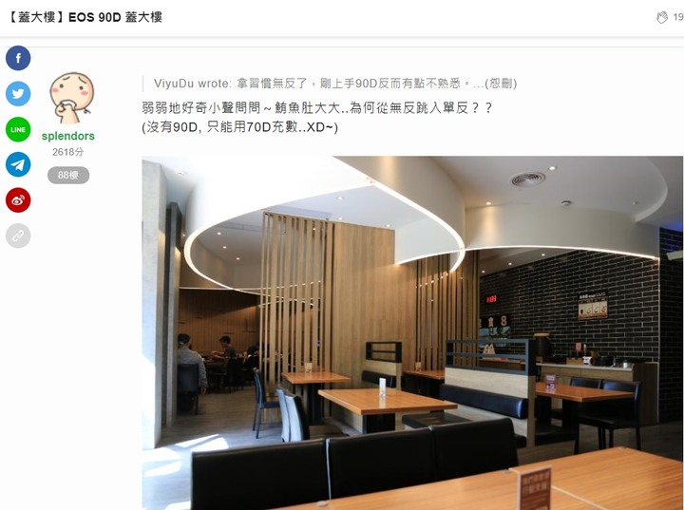This screenshot has height=510, width=684.
Task: Click the clapping hands icon
Action: tap(662, 17)
